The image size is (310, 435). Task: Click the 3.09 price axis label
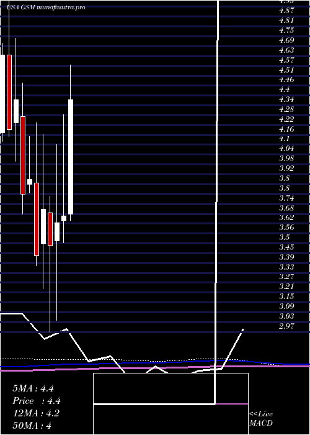(x=286, y=306)
